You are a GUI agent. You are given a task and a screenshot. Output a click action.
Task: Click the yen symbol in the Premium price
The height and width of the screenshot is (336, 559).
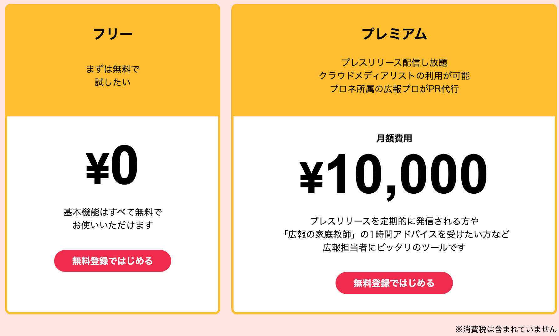(x=311, y=176)
